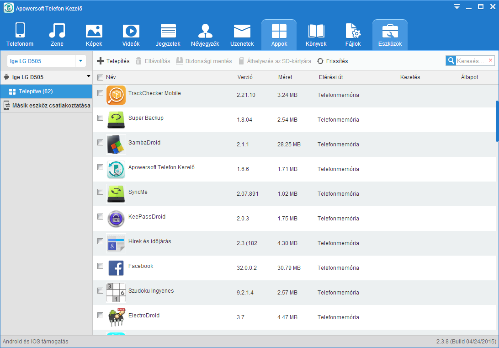Open the lge LG-D505 device dropdown

coord(80,61)
